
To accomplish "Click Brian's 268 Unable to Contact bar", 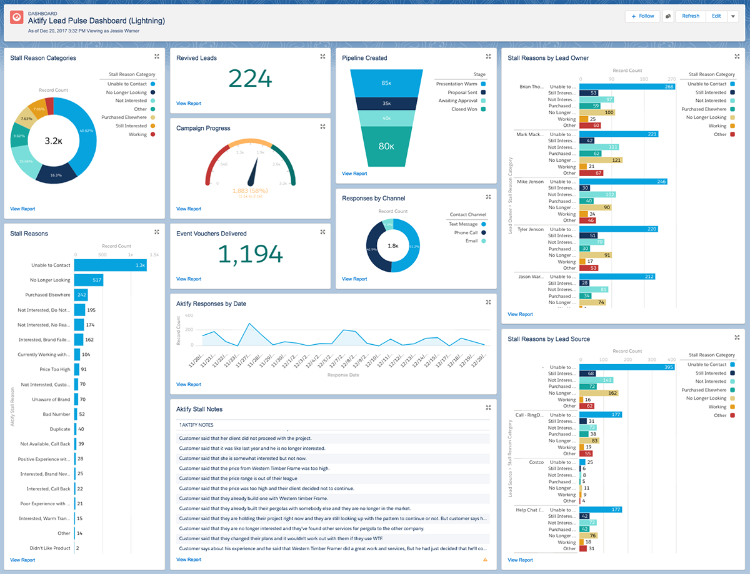I will 627,87.
